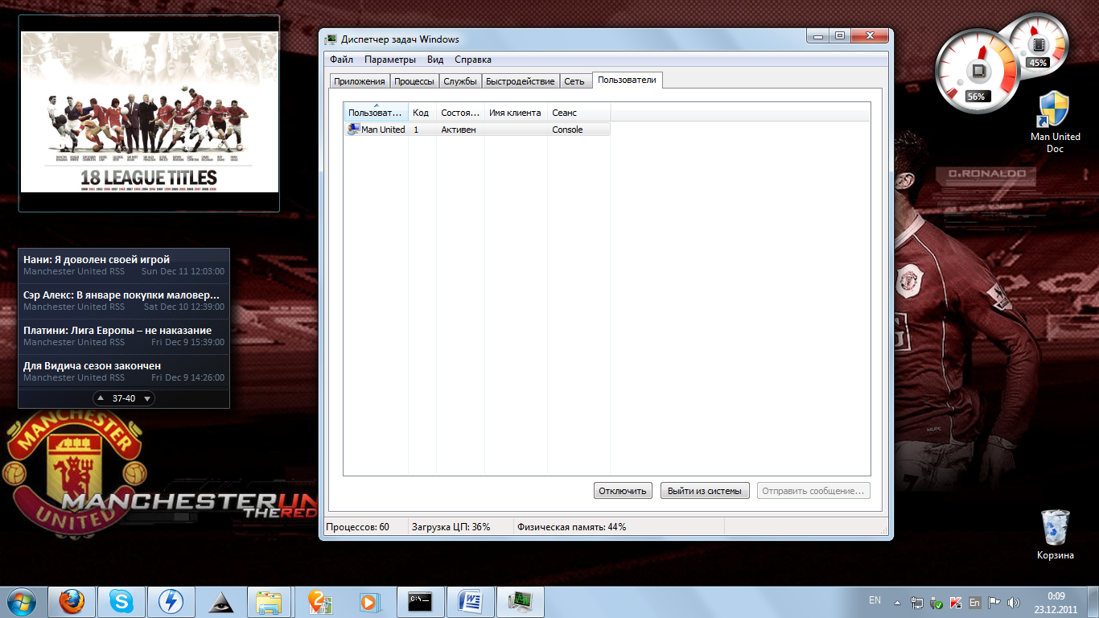Click the blue lightning bolt taskbar icon
Screen dimensions: 1099x618
pyautogui.click(x=171, y=601)
